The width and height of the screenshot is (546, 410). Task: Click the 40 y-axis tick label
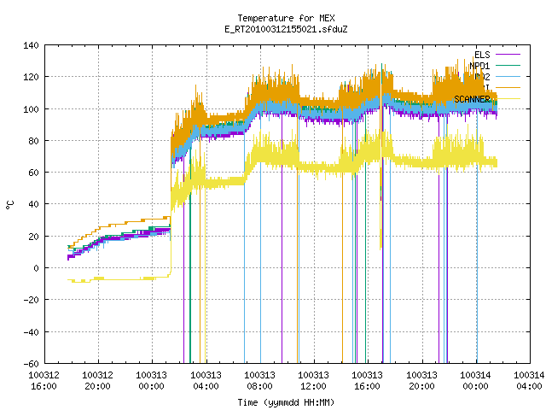coord(34,204)
